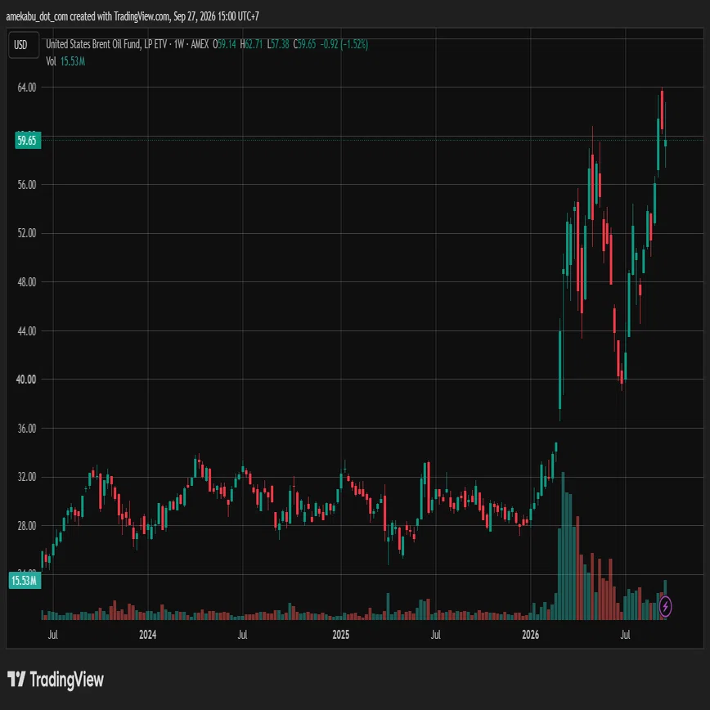Click the 1W interval text in the legend
The image size is (710, 710).
point(179,44)
